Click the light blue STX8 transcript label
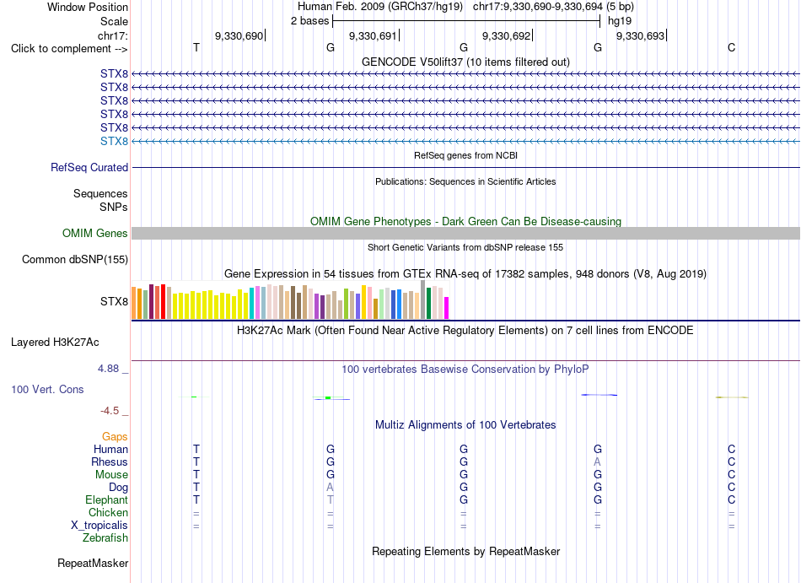Viewport: 801px width, 583px height. pyautogui.click(x=114, y=141)
